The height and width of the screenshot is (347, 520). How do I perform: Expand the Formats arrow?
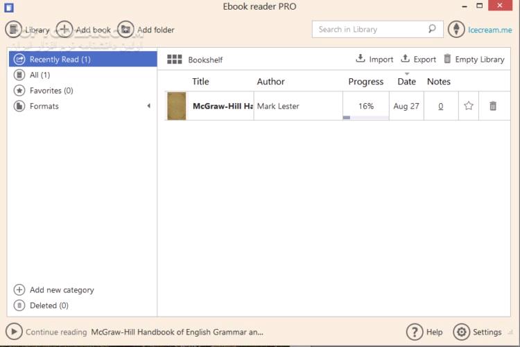click(x=149, y=106)
